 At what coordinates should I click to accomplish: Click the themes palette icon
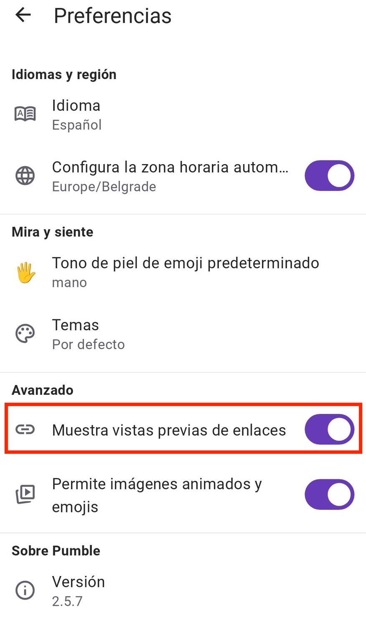coord(25,334)
